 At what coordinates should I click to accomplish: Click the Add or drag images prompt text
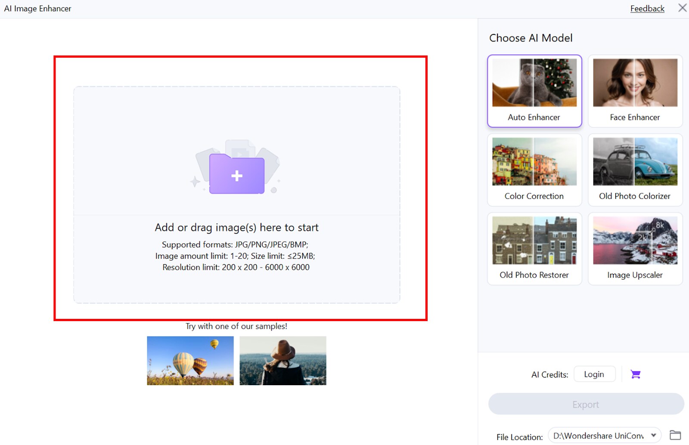pyautogui.click(x=236, y=227)
